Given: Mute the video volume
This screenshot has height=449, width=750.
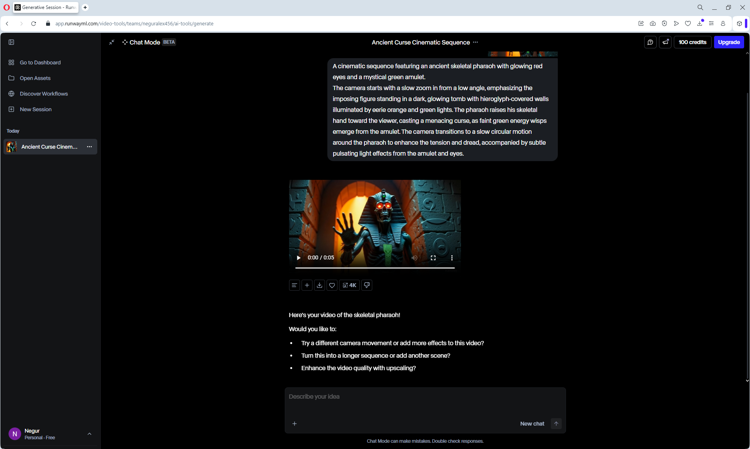Looking at the screenshot, I should pyautogui.click(x=414, y=258).
